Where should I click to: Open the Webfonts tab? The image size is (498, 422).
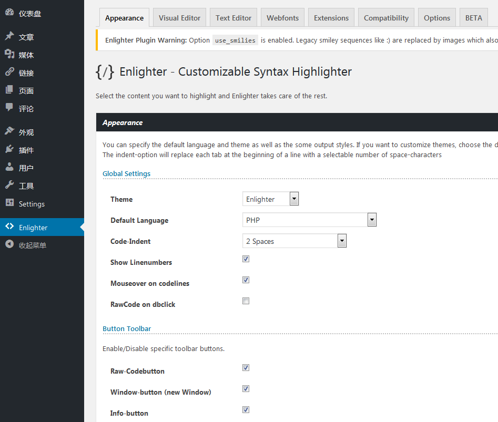[x=282, y=18]
